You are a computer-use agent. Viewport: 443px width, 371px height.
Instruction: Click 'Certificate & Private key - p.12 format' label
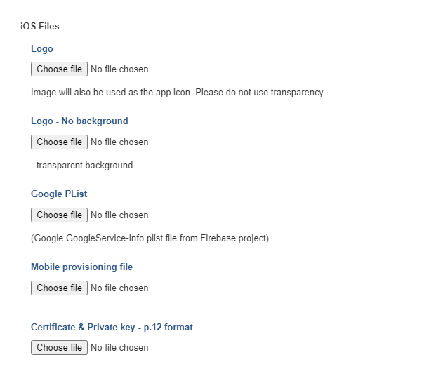(x=112, y=327)
